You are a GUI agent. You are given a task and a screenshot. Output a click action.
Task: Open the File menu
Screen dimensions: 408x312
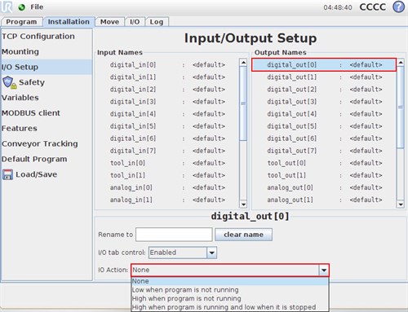tap(37, 7)
